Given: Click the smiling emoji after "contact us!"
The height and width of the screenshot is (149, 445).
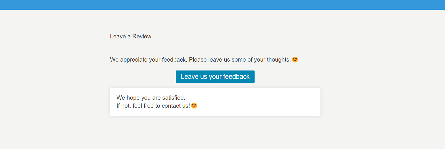Looking at the screenshot, I should (194, 106).
